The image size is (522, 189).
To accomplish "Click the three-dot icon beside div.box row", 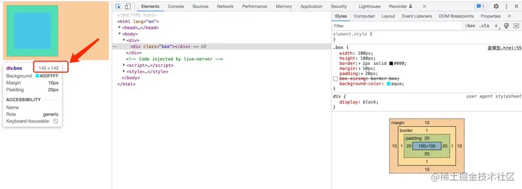I will (x=115, y=47).
